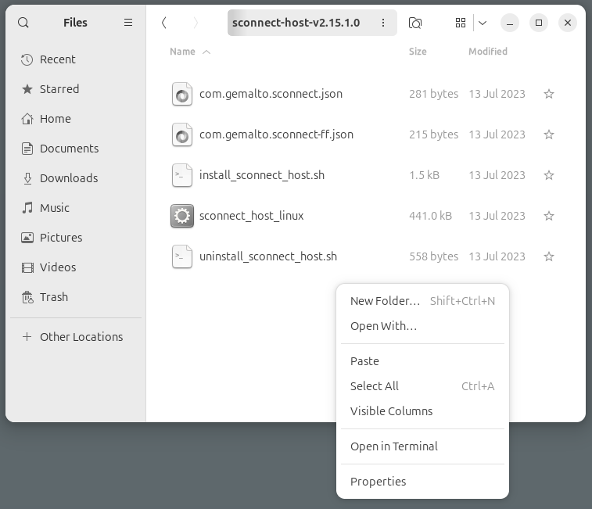Sort by the Modified column header
Screen dimensions: 592x509
[x=488, y=52]
